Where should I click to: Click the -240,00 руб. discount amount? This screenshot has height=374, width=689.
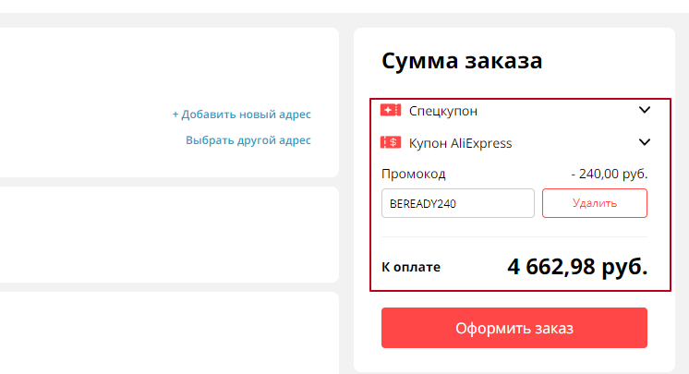pos(609,174)
